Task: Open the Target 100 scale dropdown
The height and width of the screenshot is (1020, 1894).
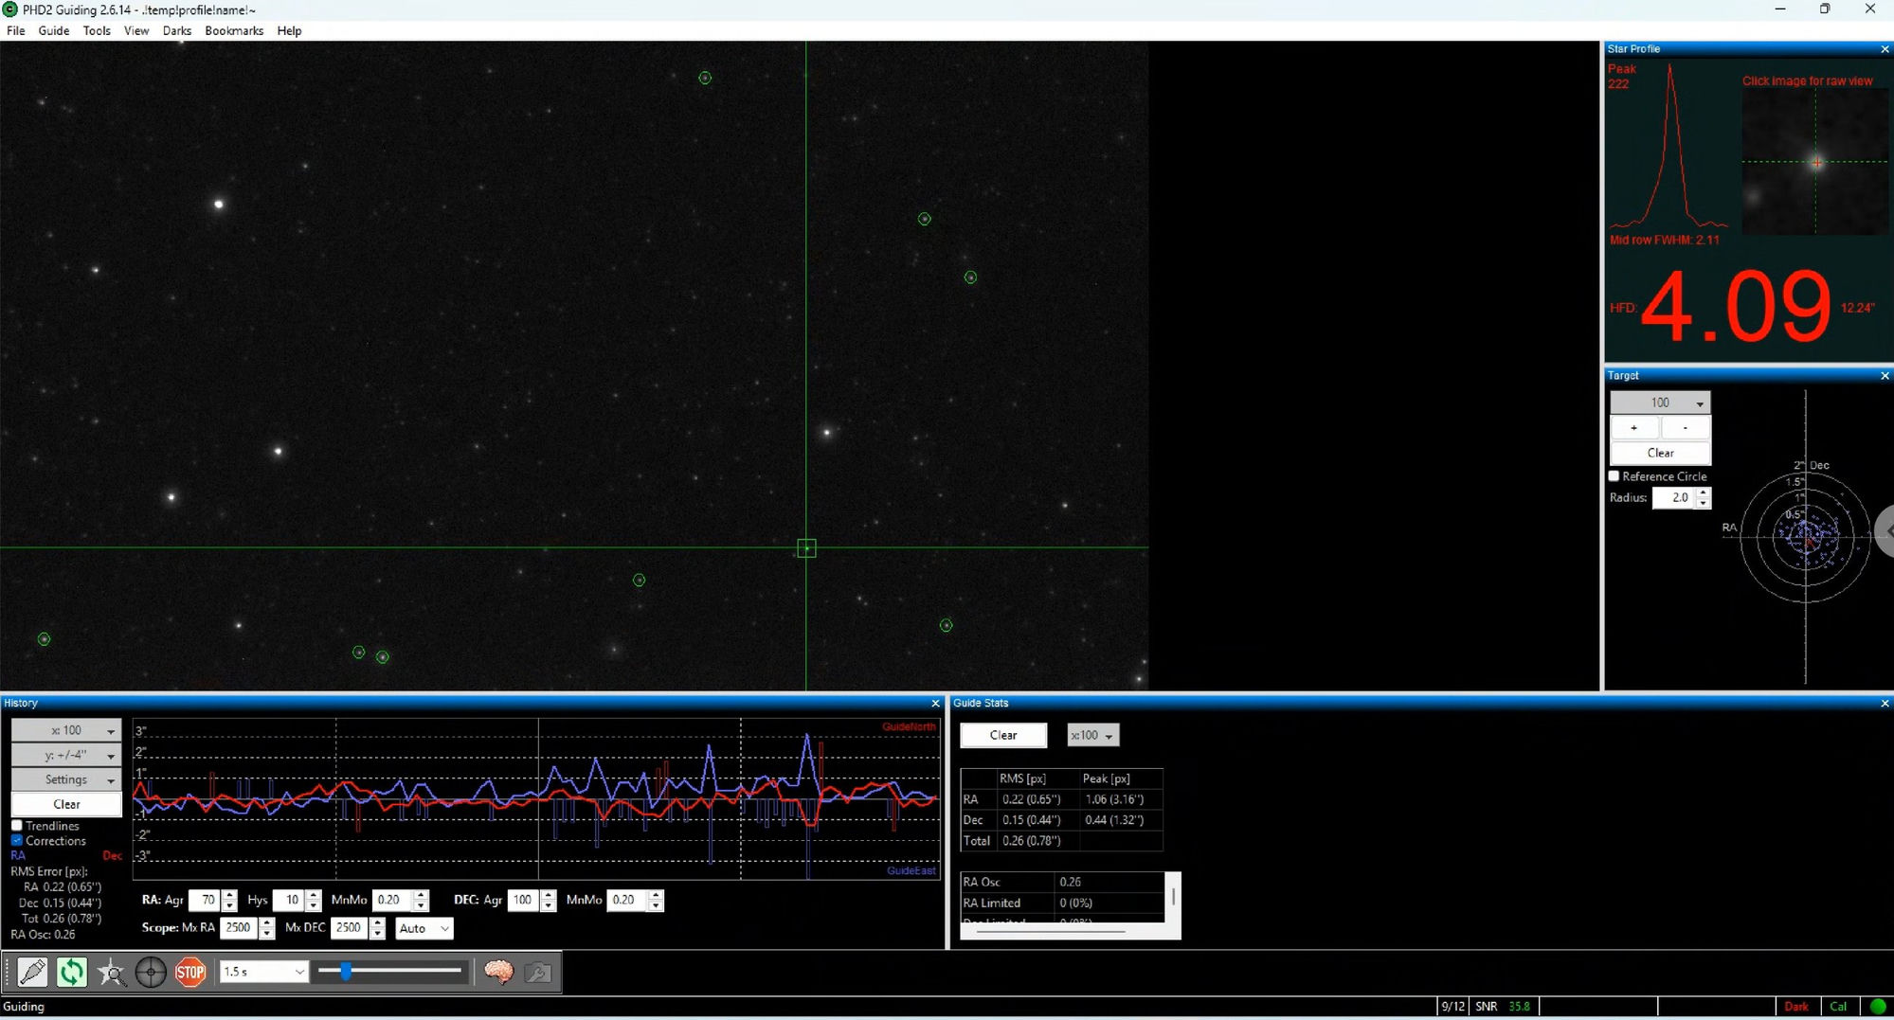Action: coord(1660,403)
